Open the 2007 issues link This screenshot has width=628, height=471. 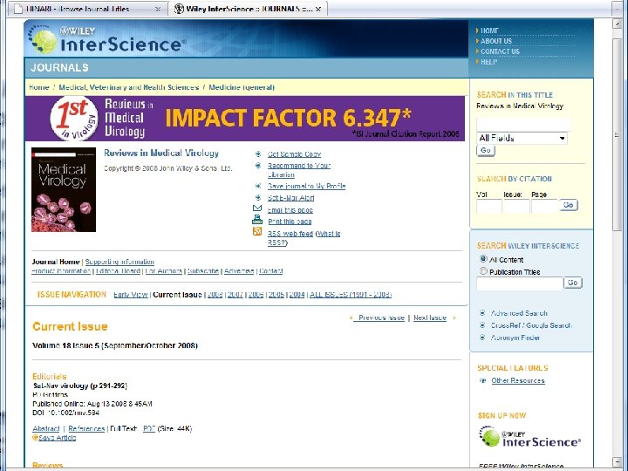pos(235,295)
